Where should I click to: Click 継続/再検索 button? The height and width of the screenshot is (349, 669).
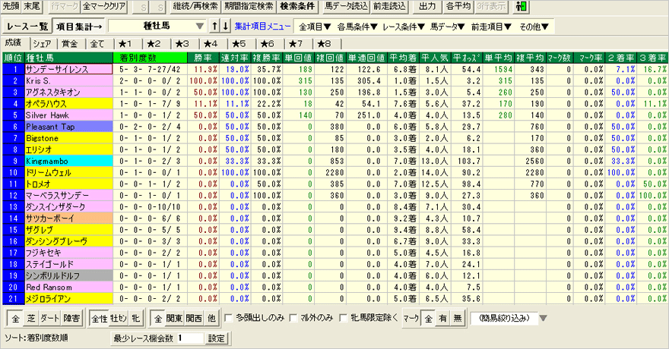pyautogui.click(x=195, y=6)
